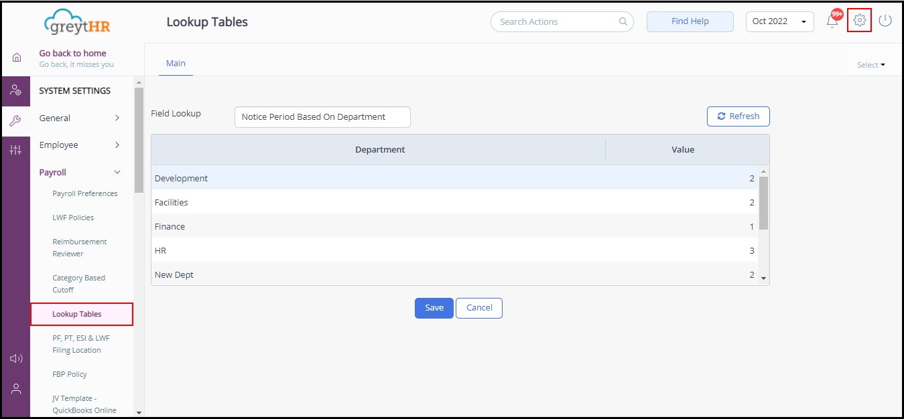Open the user profile icon in left rail
The width and height of the screenshot is (904, 419).
click(x=16, y=389)
